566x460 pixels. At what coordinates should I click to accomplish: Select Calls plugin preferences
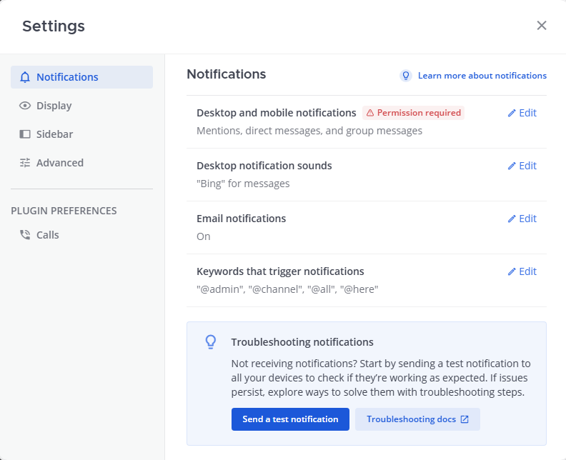(82, 235)
